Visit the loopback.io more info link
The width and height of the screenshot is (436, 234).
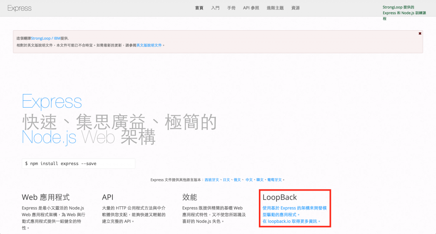pyautogui.click(x=291, y=221)
